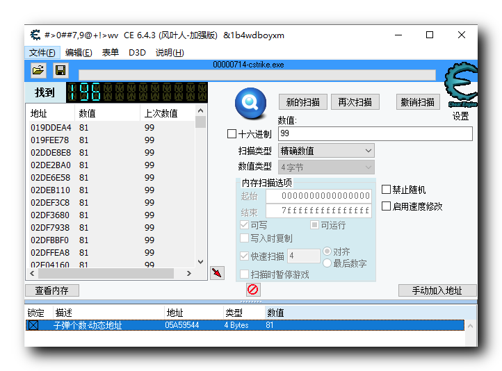Viewport: 502px width, 371px height.
Task: Click the open file folder icon
Action: tap(38, 70)
